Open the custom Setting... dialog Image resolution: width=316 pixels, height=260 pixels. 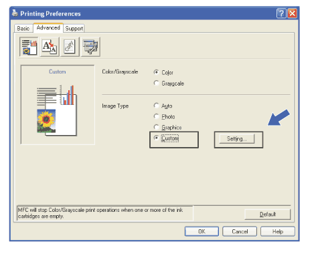[237, 139]
